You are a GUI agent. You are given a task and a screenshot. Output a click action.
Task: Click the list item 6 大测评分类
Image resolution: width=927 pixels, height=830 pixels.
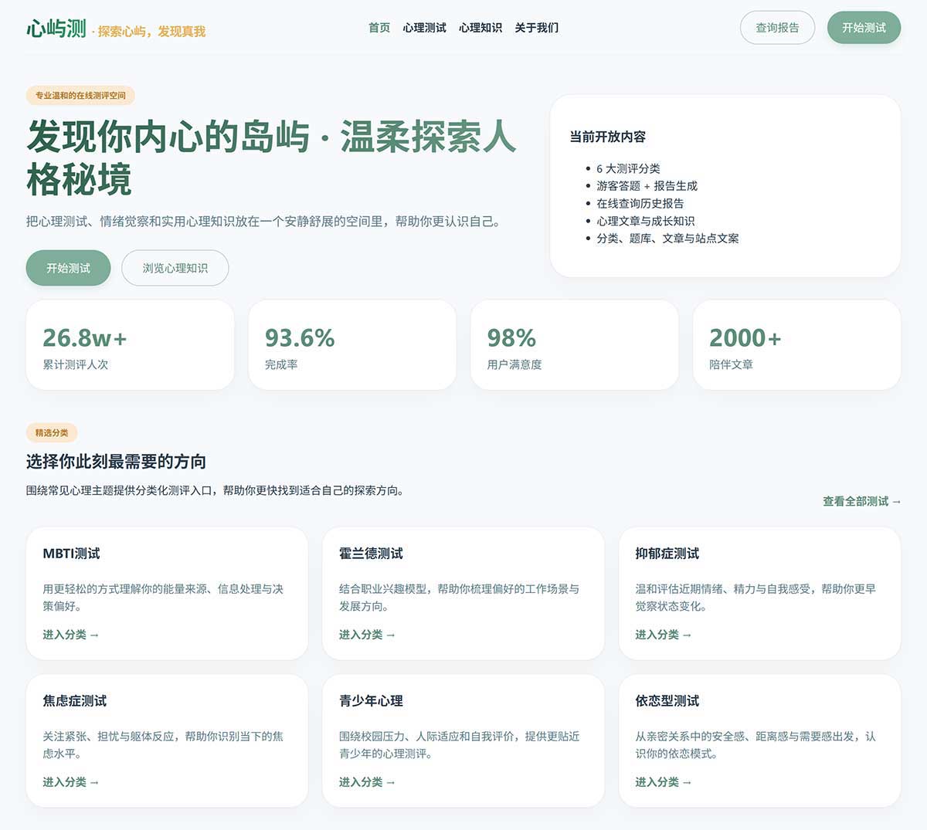click(x=628, y=168)
